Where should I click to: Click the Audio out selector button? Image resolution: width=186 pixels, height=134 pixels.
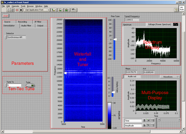point(133,77)
